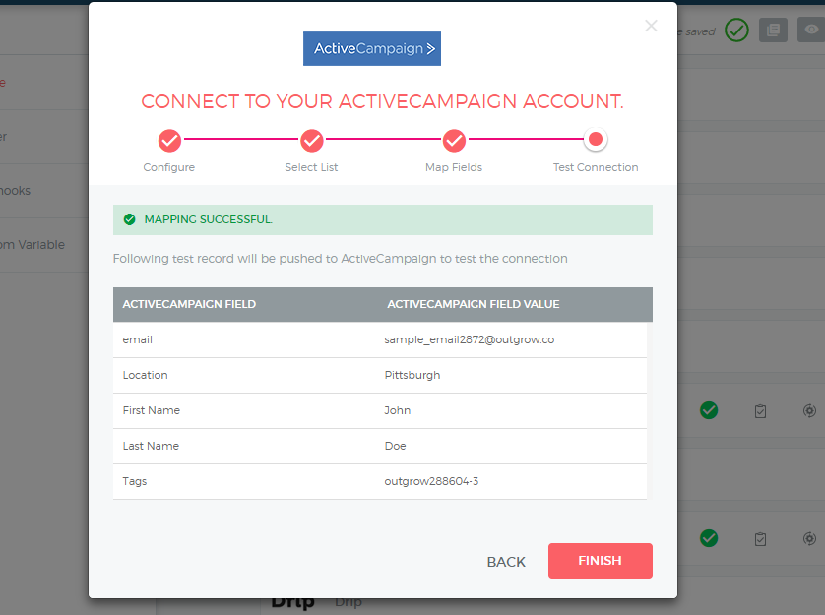Click the upper gear settings icon in background row

tap(810, 411)
